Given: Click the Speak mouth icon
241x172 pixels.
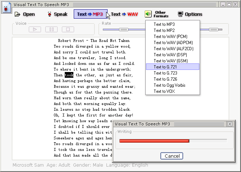Looking at the screenshot, I should click(50, 14).
